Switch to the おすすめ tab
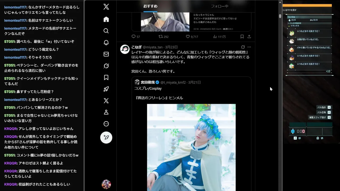Screen dimensions: 340x191 coord(150,6)
